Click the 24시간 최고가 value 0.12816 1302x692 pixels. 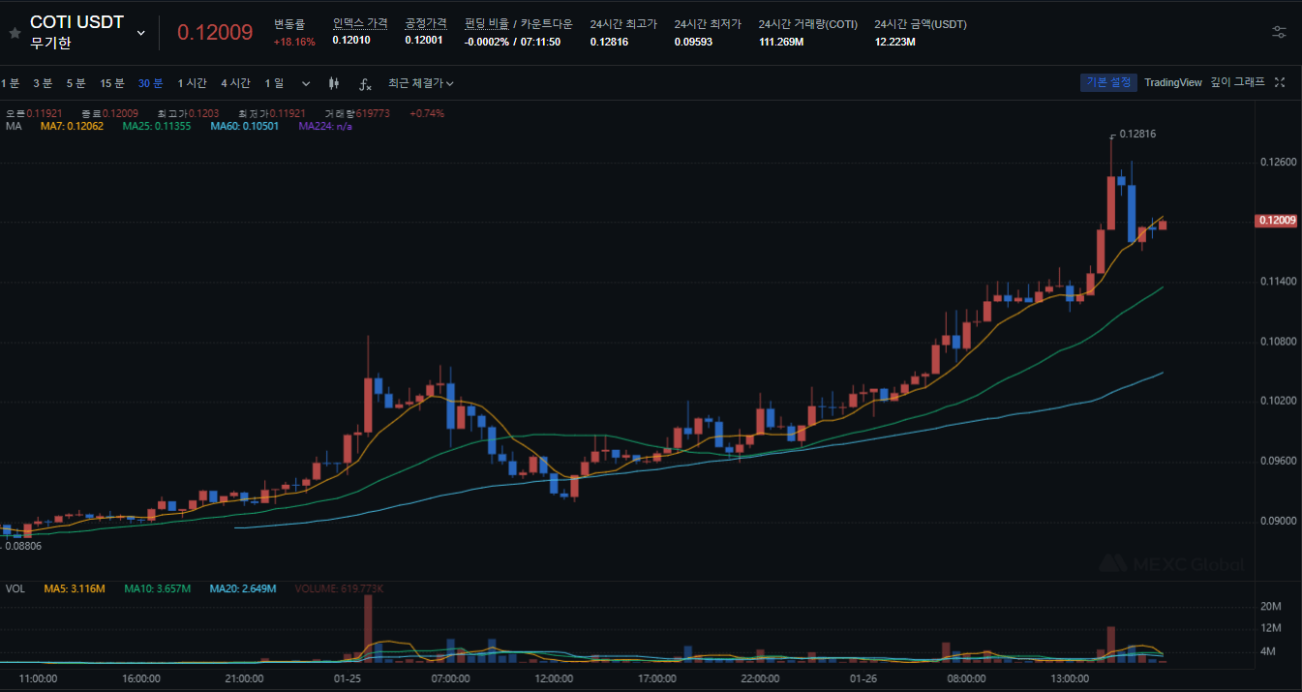pos(609,41)
